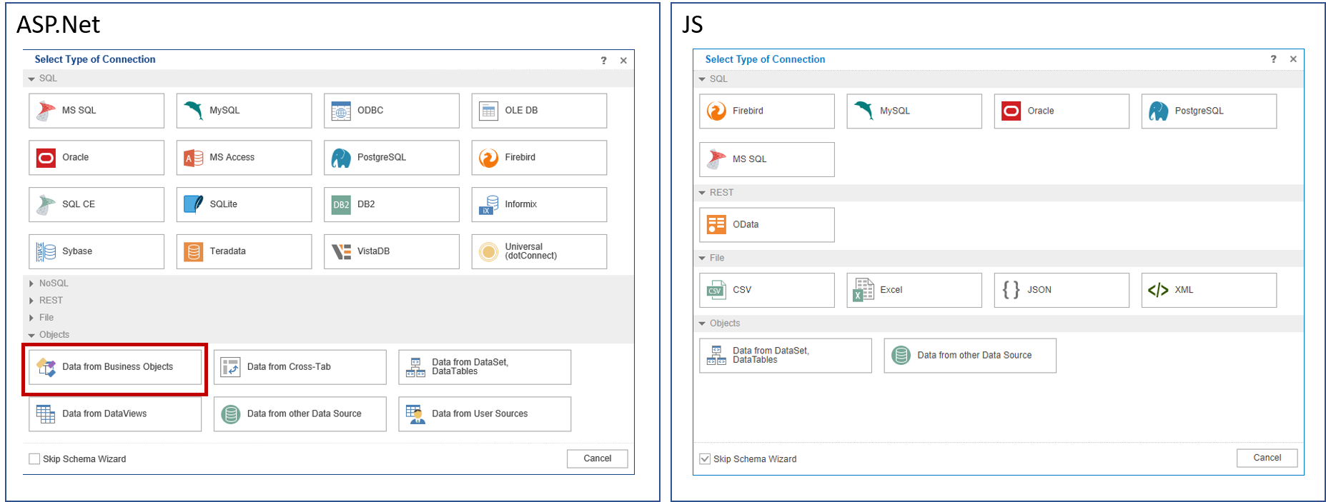The image size is (1326, 502).
Task: Collapse the Objects section in ASP.Net dialog
Action: pos(31,335)
